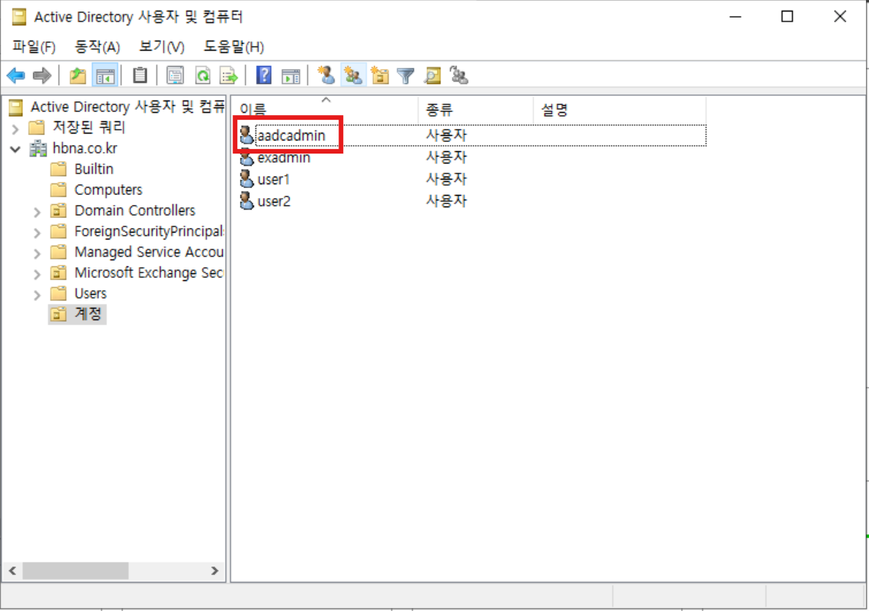This screenshot has height=611, width=869.
Task: Click the title bar application icon
Action: click(19, 17)
